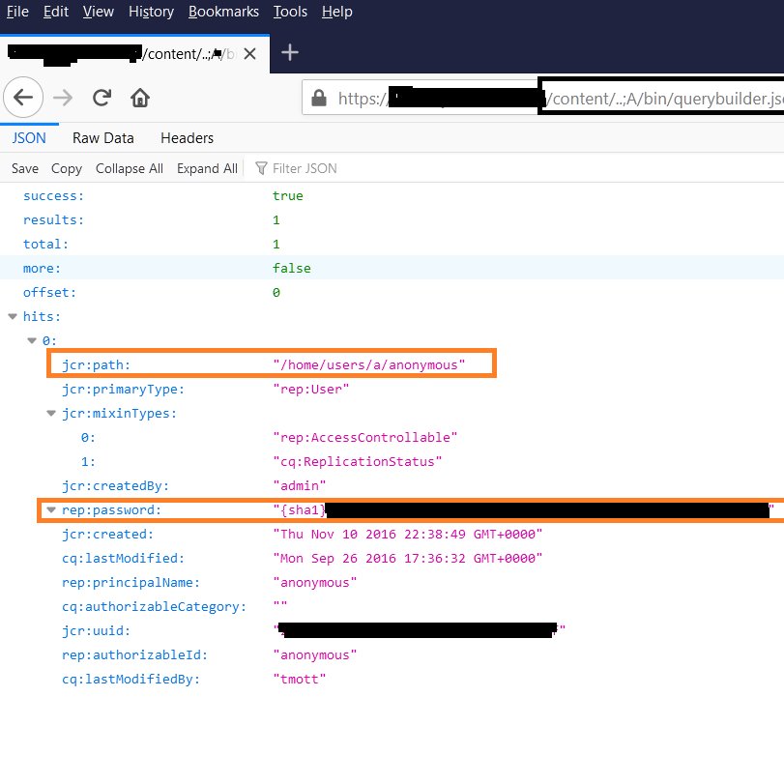Open the Help menu

point(337,12)
